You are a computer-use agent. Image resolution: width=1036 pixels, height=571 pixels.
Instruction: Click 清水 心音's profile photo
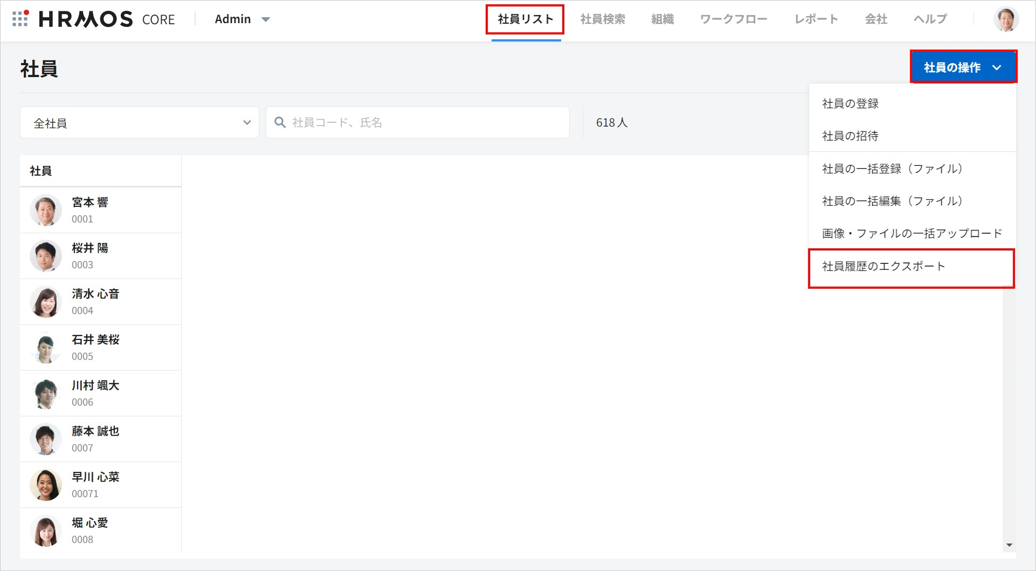pos(46,302)
